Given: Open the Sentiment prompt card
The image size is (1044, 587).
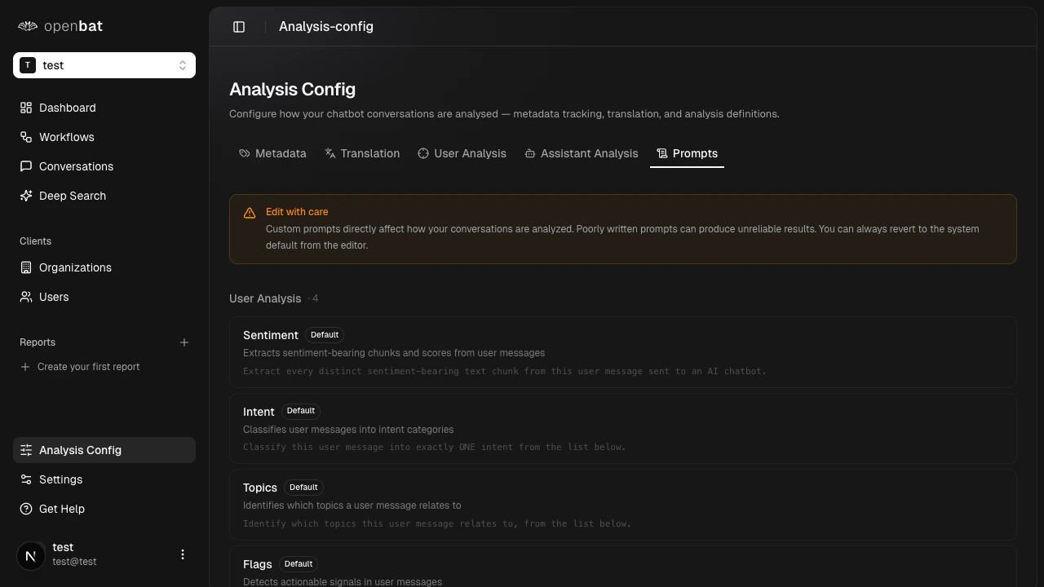Looking at the screenshot, I should (x=622, y=351).
